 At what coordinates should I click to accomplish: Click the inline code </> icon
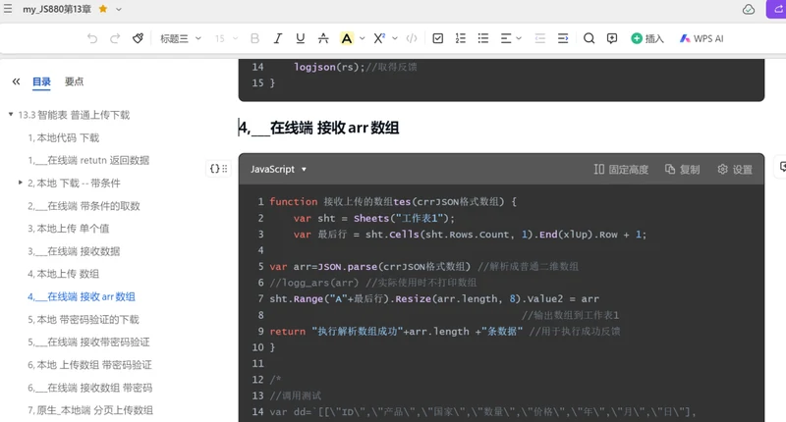pos(412,38)
